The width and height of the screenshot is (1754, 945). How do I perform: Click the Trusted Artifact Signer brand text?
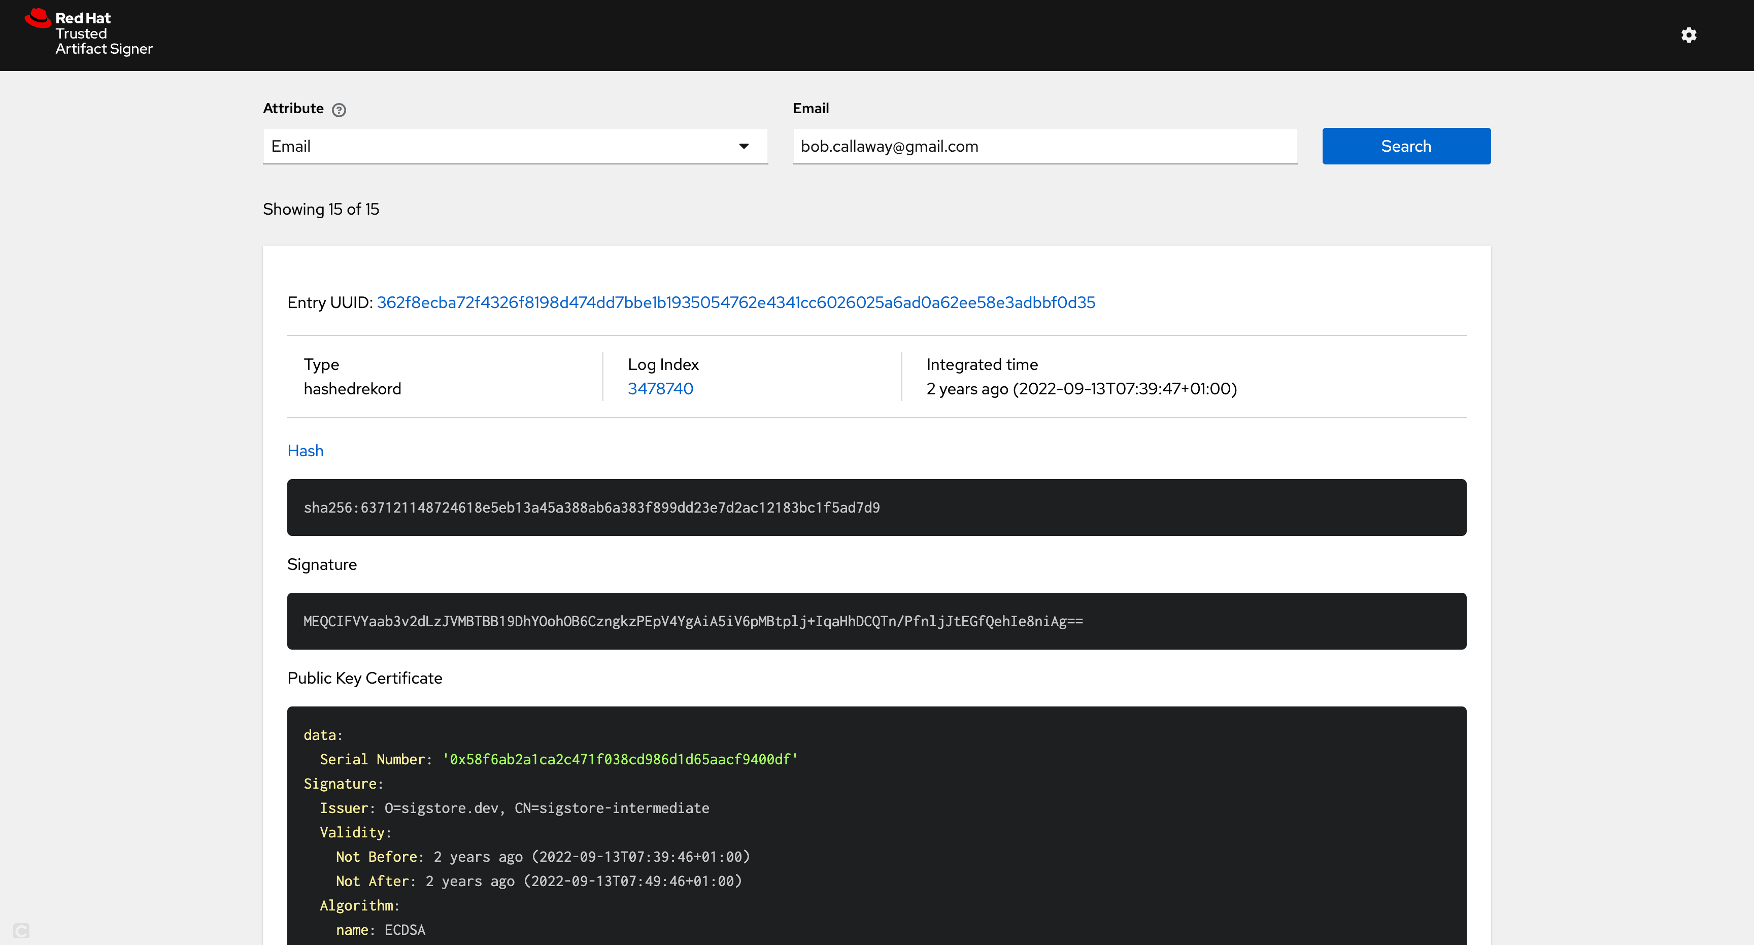tap(104, 42)
